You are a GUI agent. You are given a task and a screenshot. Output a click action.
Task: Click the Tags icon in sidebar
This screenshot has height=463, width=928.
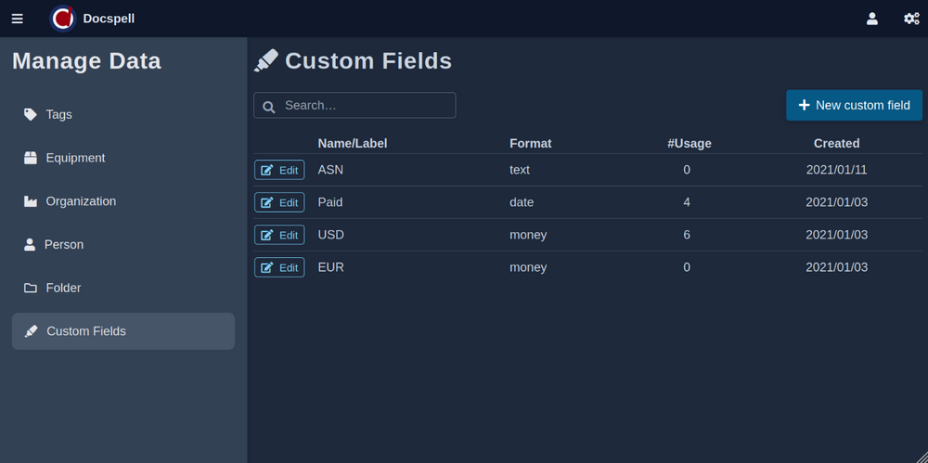[x=31, y=114]
